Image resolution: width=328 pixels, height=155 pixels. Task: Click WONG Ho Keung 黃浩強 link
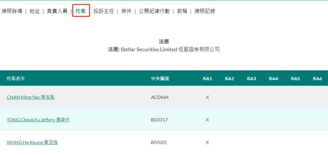(32, 142)
